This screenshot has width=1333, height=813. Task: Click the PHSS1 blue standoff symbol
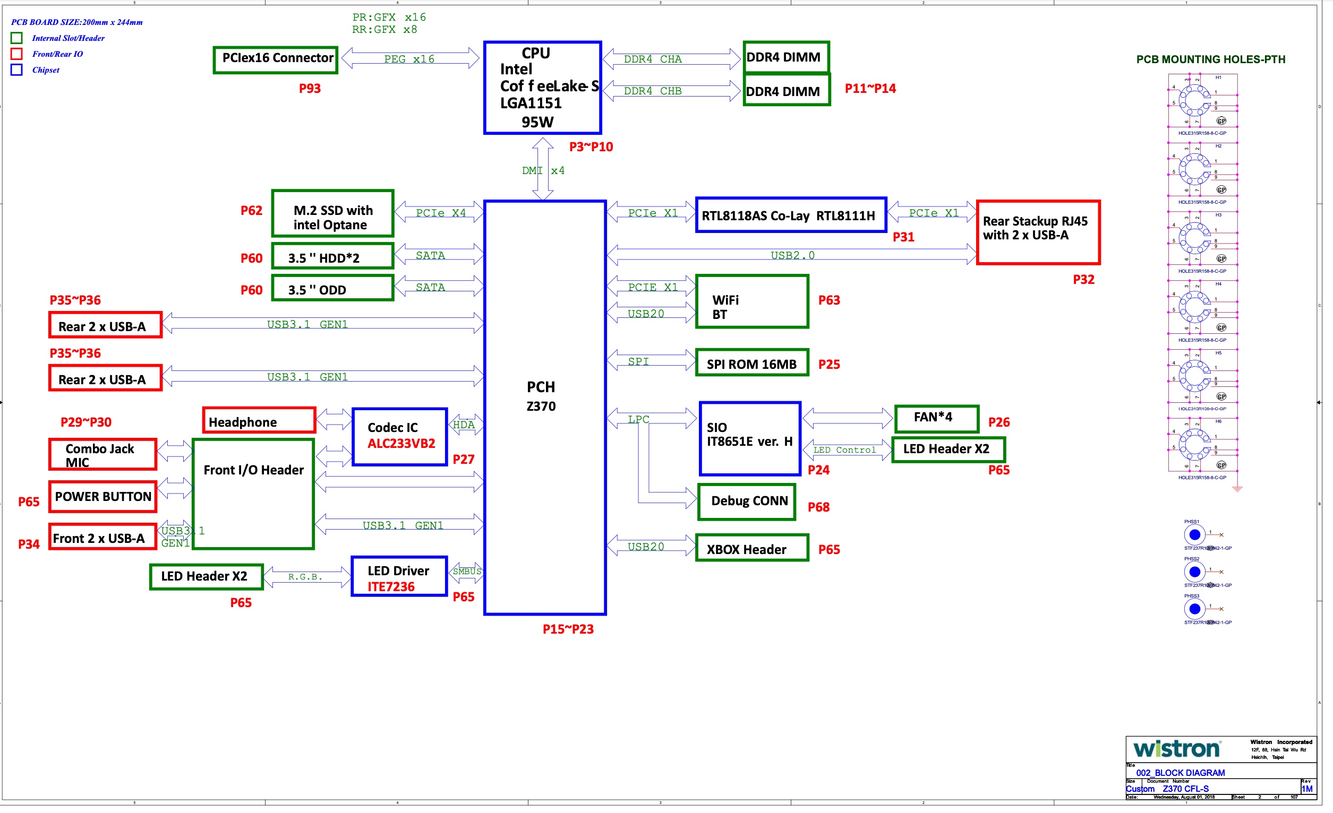tap(1194, 534)
